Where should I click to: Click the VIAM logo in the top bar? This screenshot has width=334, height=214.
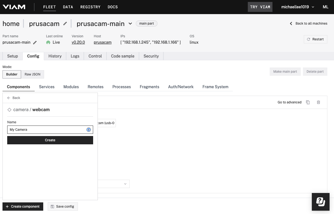pos(14,7)
